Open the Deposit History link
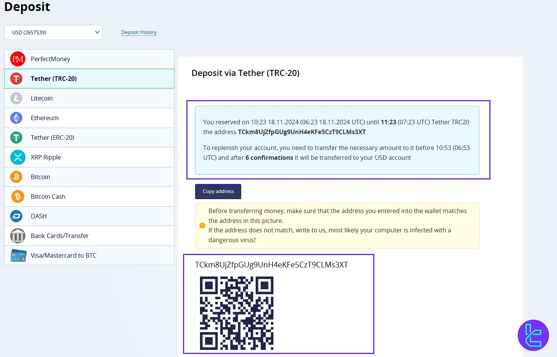The image size is (557, 357). (x=139, y=32)
